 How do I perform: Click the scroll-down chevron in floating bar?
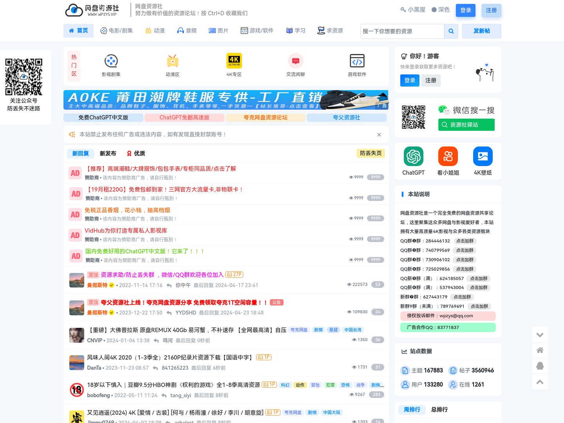click(540, 335)
